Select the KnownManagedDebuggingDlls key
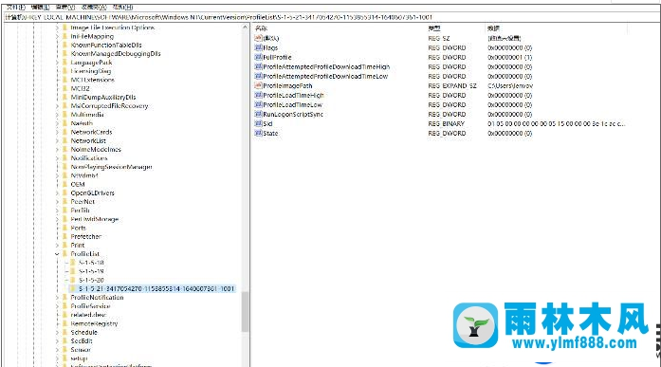Viewport: 661px width, 367px height. coord(116,53)
